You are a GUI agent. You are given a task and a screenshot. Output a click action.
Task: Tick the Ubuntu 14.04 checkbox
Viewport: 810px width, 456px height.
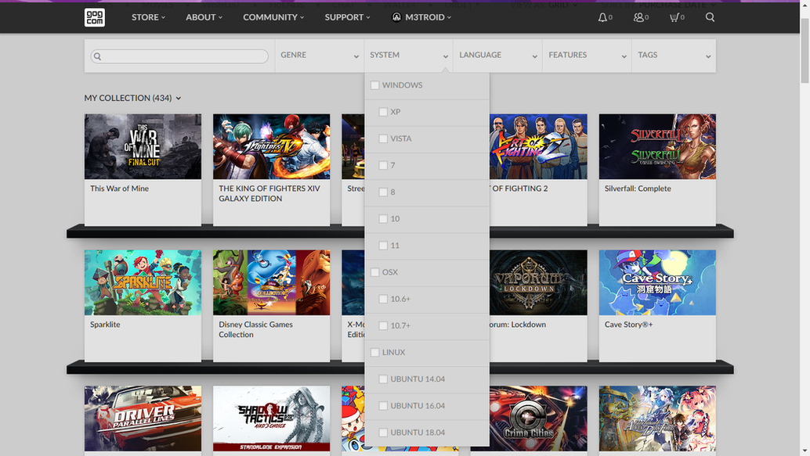point(383,379)
